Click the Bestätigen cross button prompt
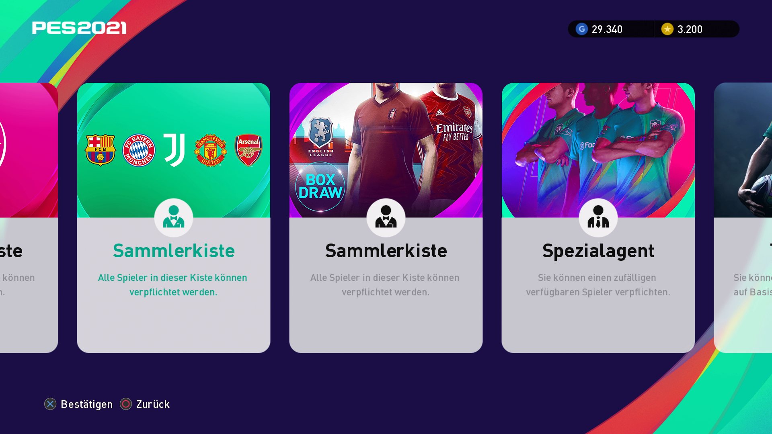This screenshot has height=434, width=772. click(x=78, y=404)
